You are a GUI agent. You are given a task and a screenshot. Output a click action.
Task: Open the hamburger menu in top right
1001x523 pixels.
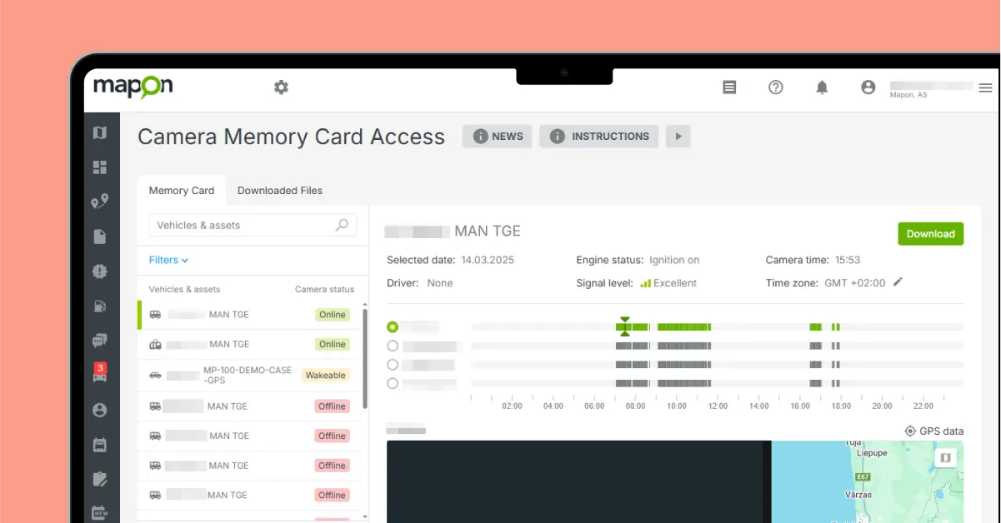pos(985,87)
